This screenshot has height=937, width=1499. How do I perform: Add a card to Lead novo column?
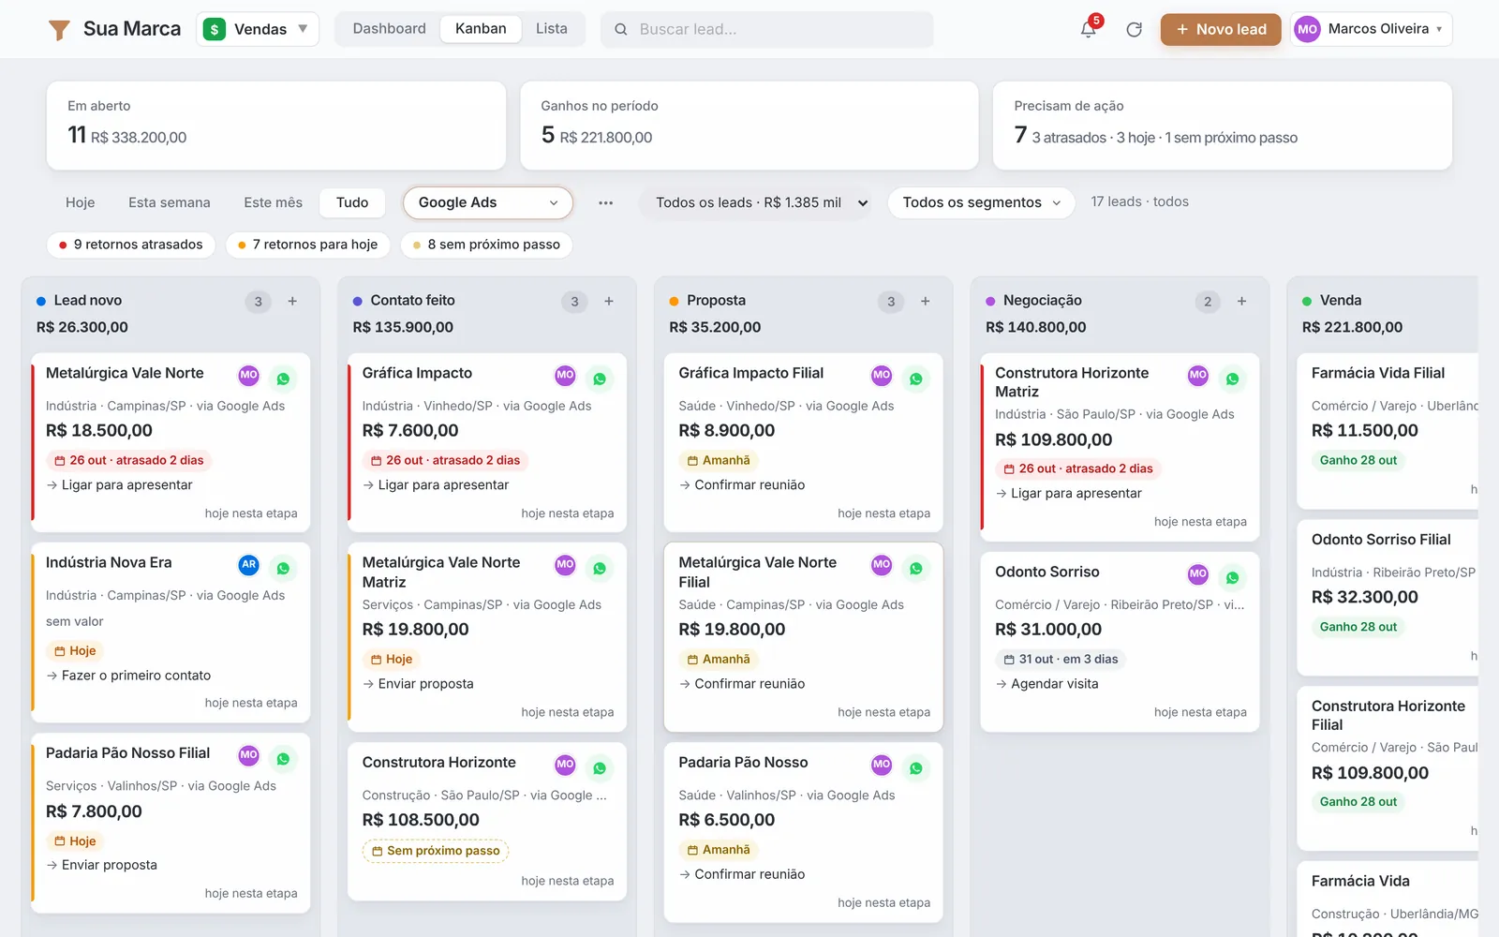292,301
